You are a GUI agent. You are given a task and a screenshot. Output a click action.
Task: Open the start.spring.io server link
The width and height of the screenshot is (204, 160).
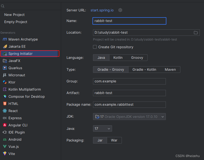tap(102, 10)
